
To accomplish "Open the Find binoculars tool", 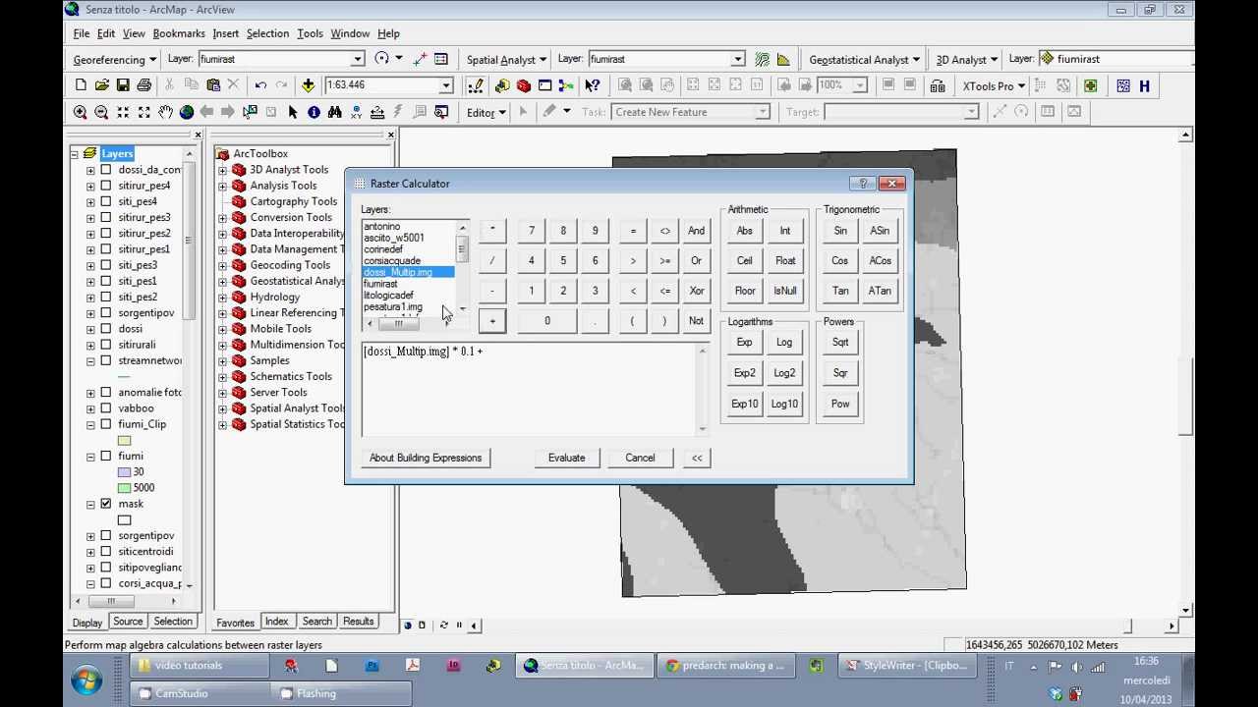I will point(335,112).
